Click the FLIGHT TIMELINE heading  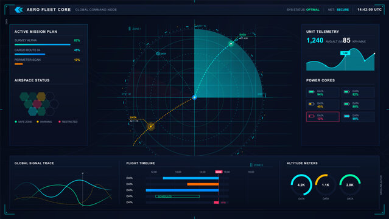click(141, 163)
